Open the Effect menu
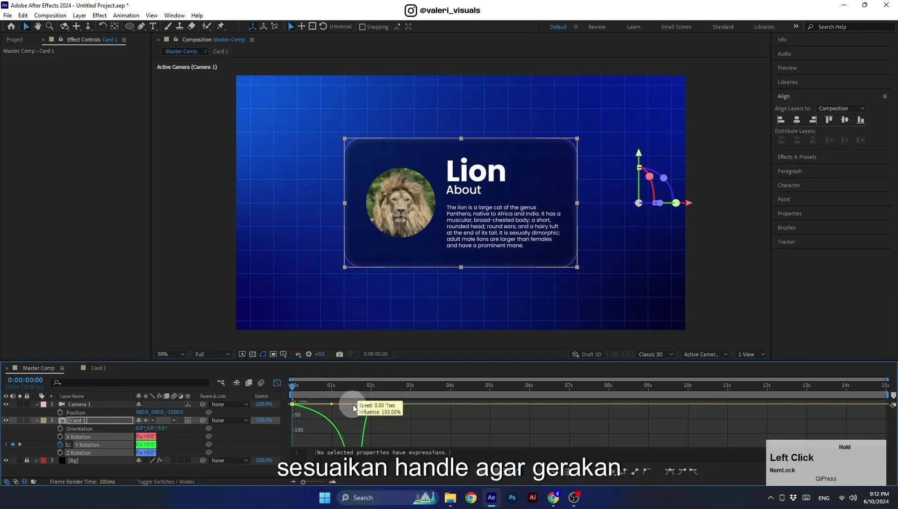The image size is (898, 509). tap(100, 15)
